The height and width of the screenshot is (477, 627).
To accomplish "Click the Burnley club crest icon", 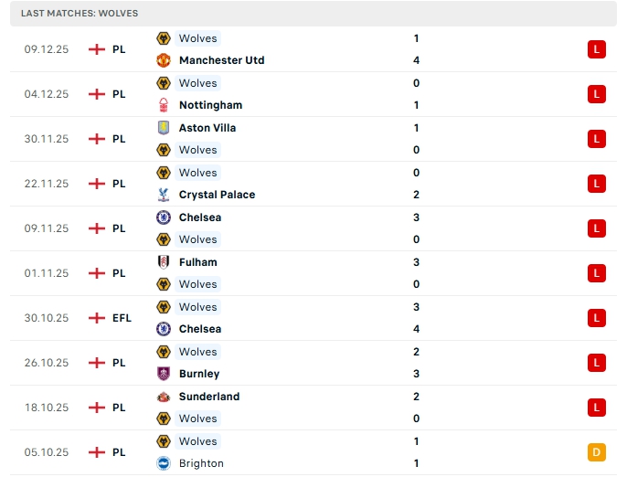I will [164, 374].
